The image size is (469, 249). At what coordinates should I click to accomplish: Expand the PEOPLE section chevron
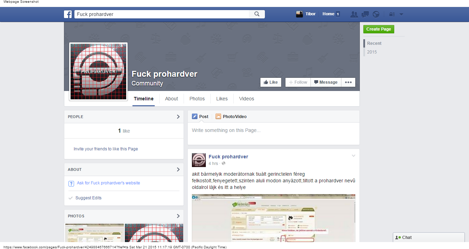tap(178, 117)
